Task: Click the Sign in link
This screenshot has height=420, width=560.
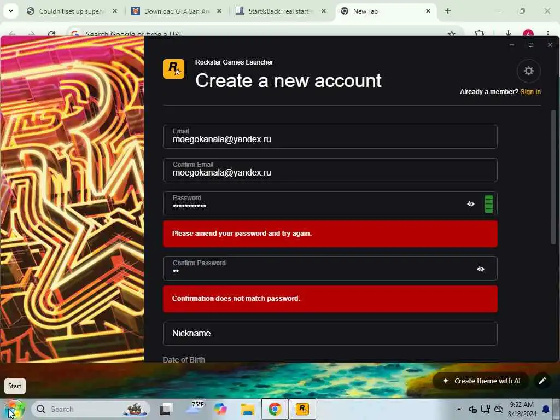Action: [530, 92]
